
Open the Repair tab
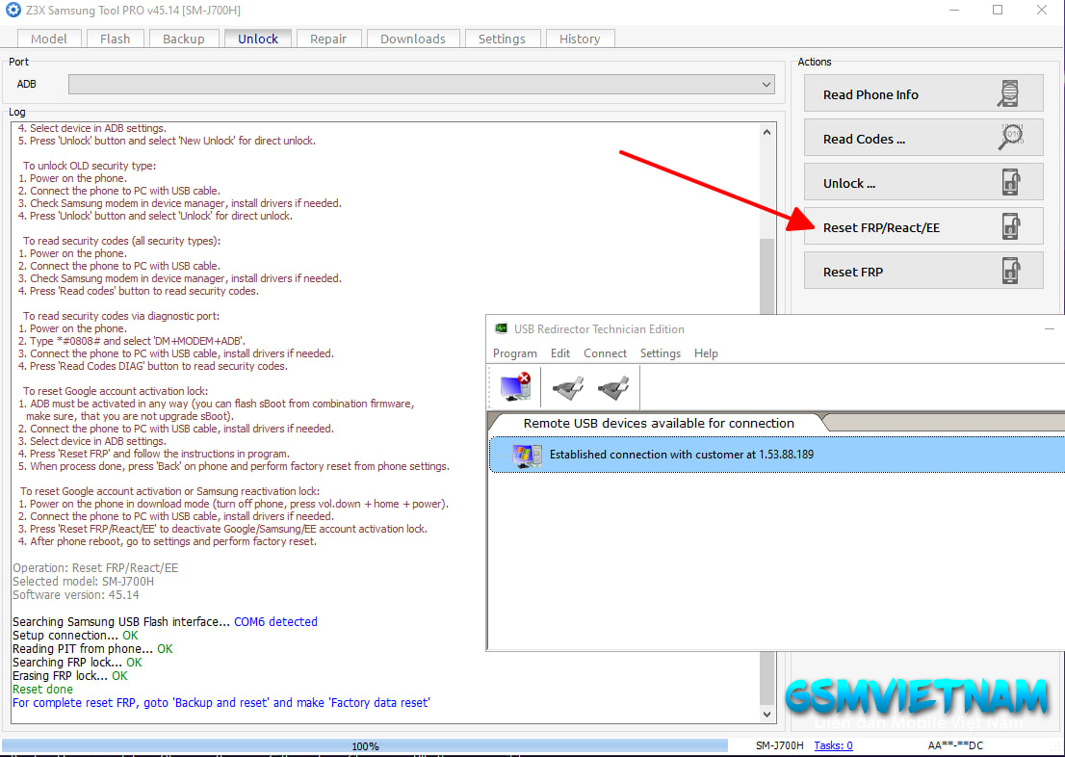click(x=328, y=39)
